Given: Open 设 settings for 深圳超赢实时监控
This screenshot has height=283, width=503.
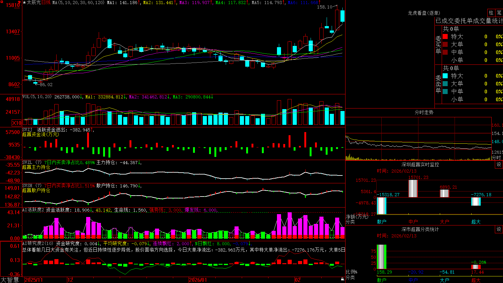Looking at the screenshot, I should point(499,164).
